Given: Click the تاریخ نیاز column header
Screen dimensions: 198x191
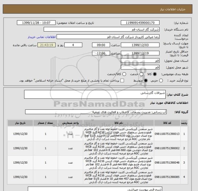Looking at the screenshot, I should pos(20,123).
